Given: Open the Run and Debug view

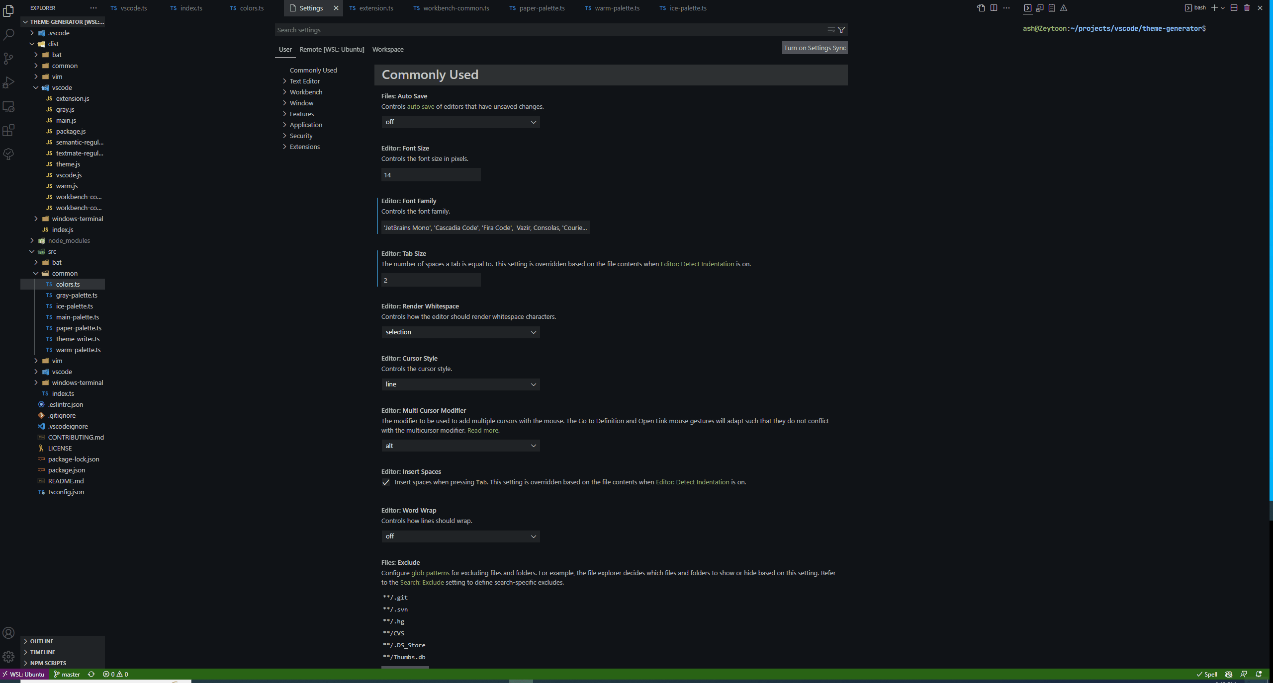Looking at the screenshot, I should [x=8, y=82].
